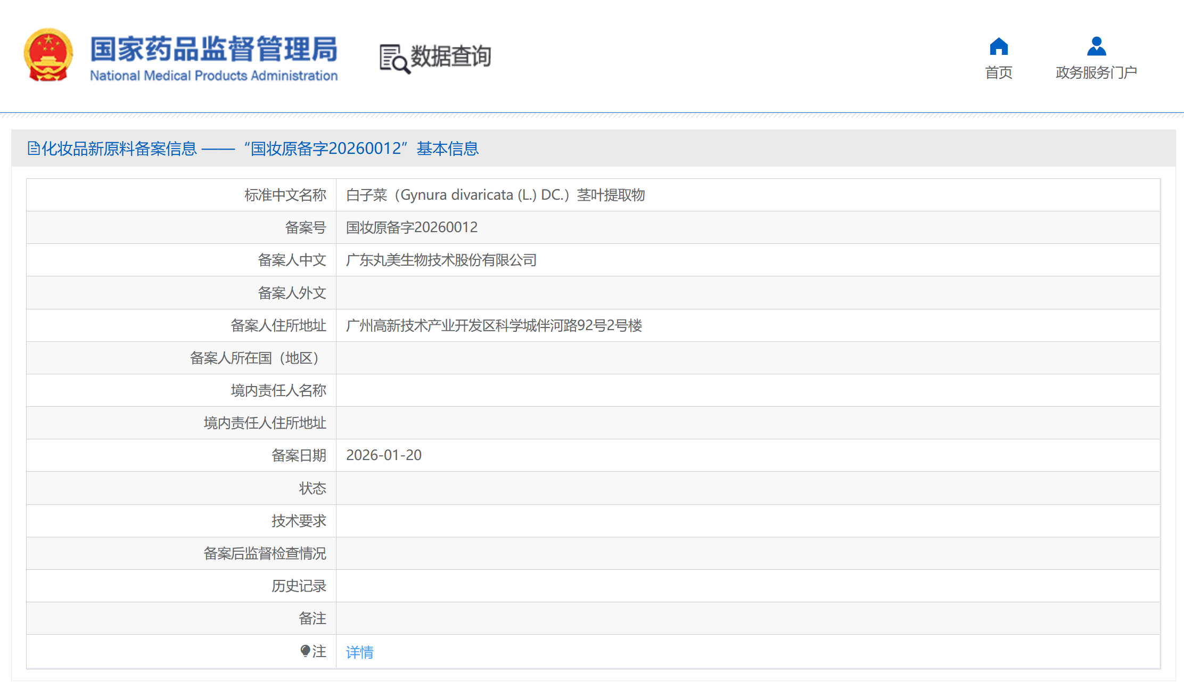This screenshot has height=688, width=1184.
Task: Click the data query magnifier icon
Action: (394, 59)
